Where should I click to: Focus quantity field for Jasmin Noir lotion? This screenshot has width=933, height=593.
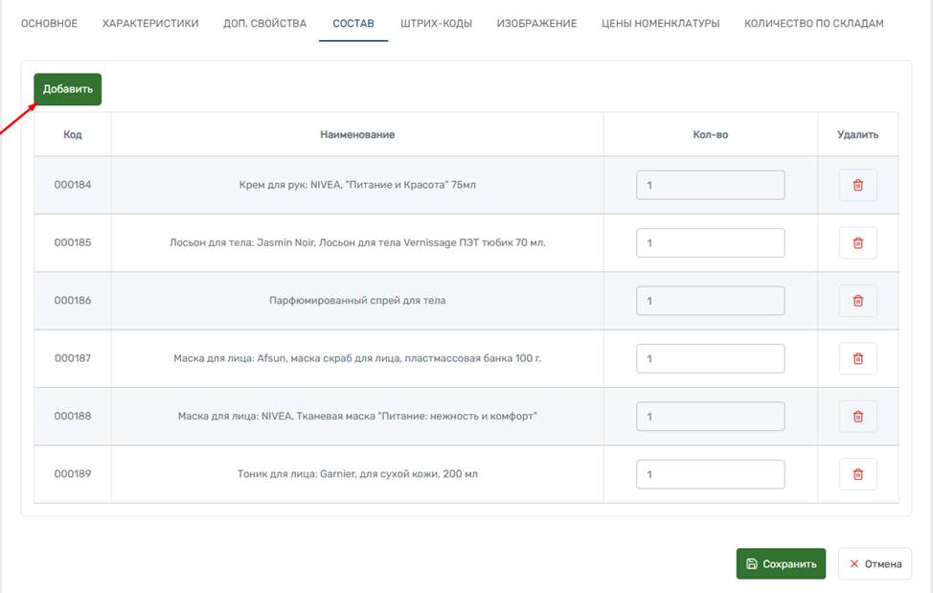point(710,243)
